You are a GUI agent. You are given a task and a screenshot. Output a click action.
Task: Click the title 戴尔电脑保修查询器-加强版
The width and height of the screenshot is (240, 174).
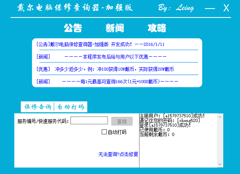75,8
